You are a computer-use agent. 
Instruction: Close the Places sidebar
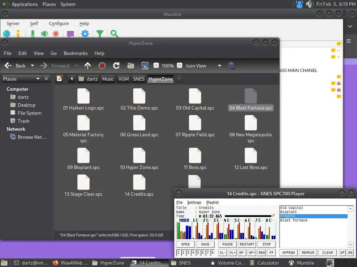[46, 79]
